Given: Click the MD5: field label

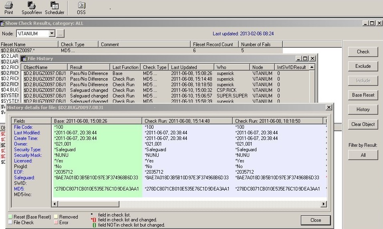Looking at the screenshot, I should point(19,189).
